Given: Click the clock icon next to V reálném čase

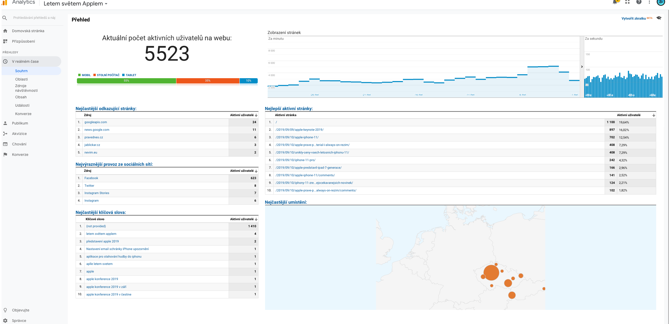Looking at the screenshot, I should 5,61.
